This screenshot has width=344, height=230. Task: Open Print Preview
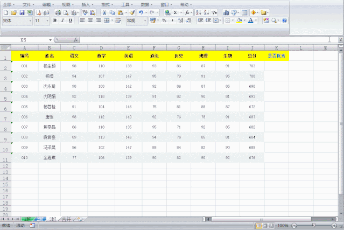(66, 13)
